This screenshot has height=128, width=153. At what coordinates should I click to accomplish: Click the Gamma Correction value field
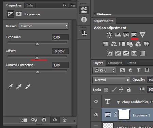60,65
